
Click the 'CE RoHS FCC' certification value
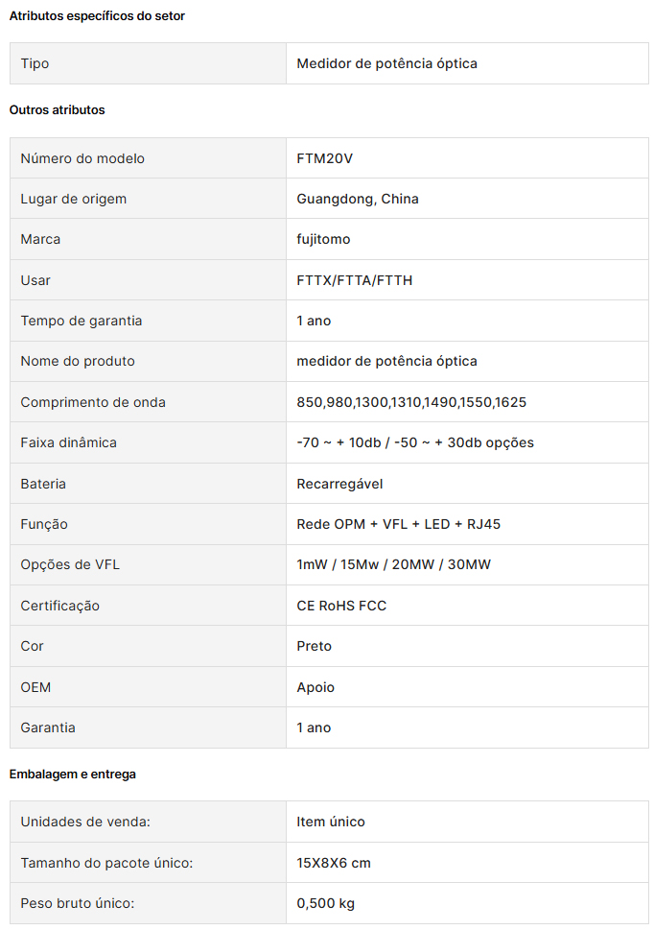tap(341, 606)
